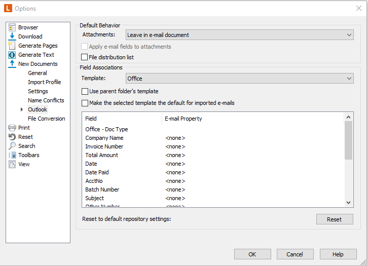Click the Print printer icon
This screenshot has height=266, width=368.
(12, 128)
